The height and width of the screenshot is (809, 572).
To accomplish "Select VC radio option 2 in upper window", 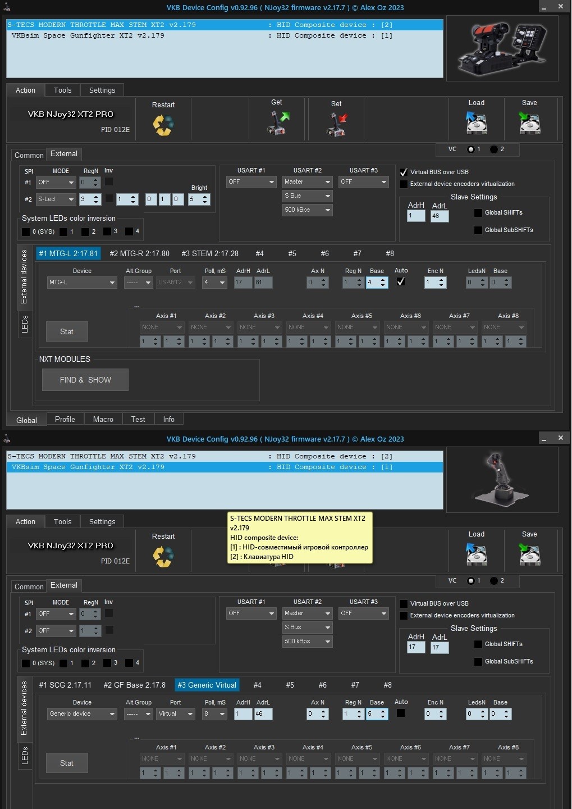I will point(493,149).
